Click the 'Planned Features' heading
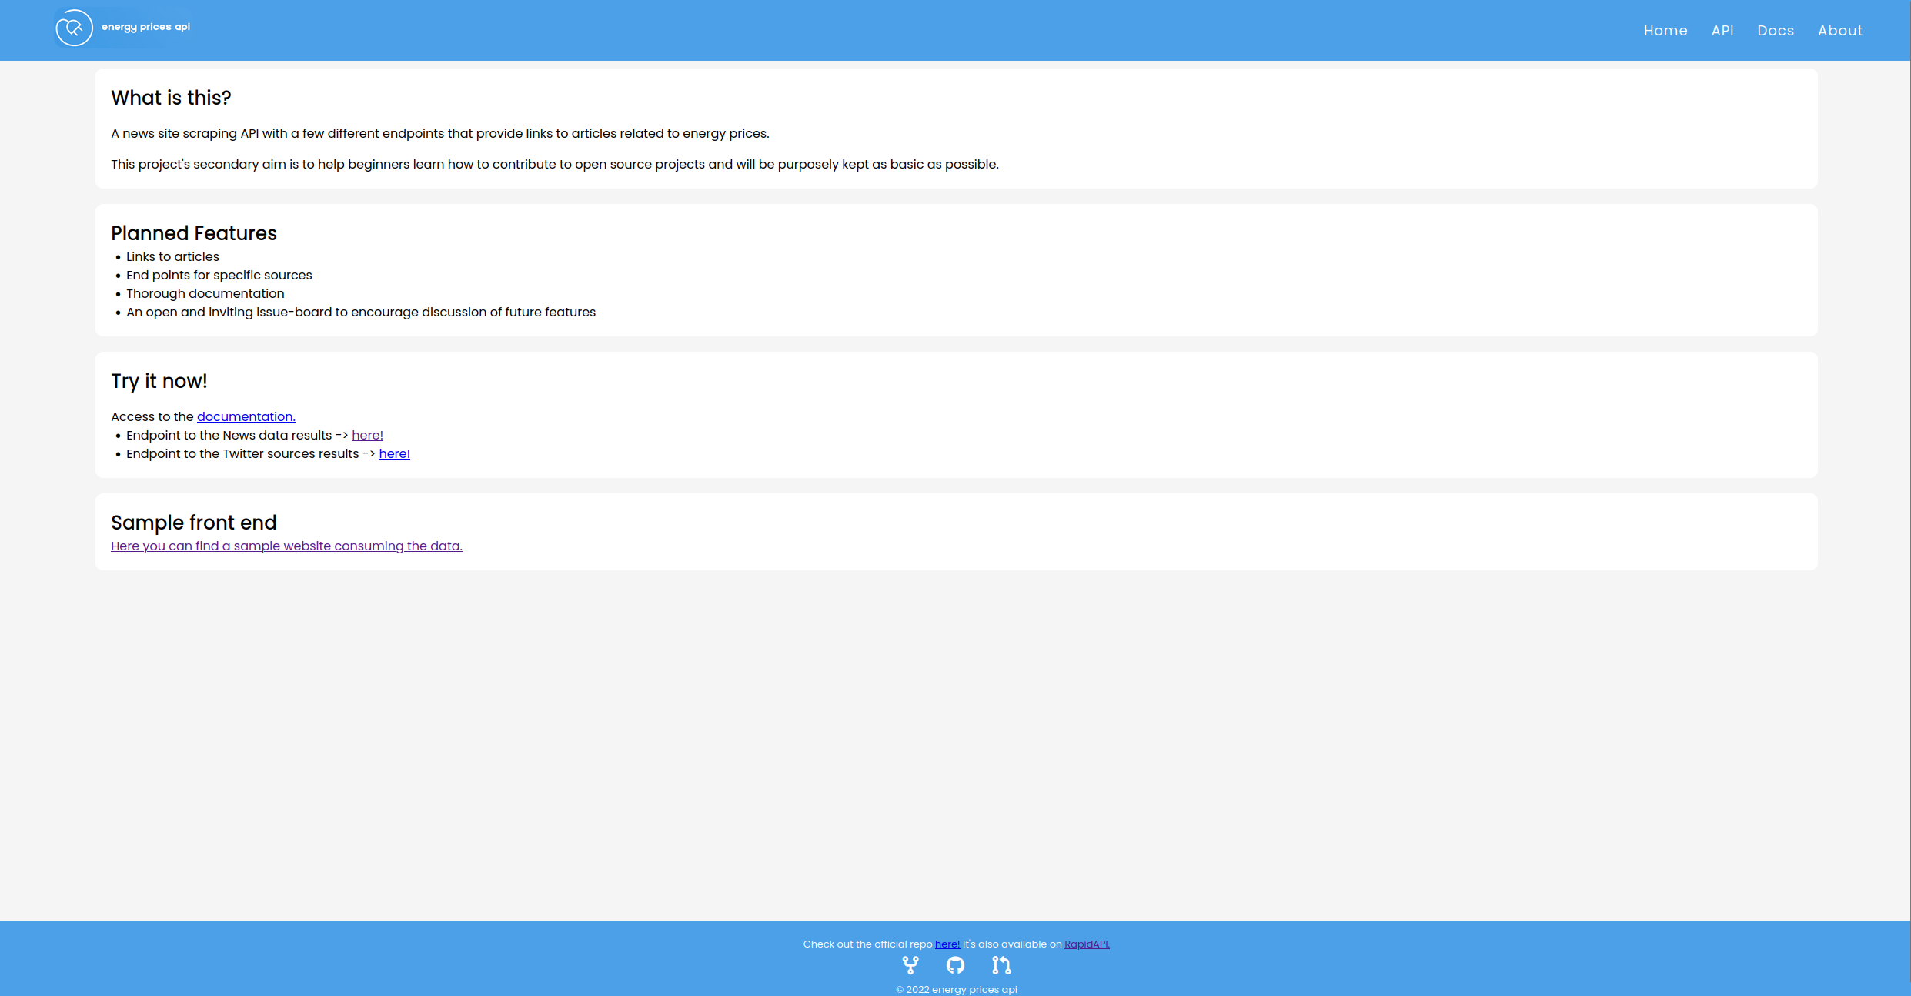The width and height of the screenshot is (1911, 996). click(x=193, y=233)
